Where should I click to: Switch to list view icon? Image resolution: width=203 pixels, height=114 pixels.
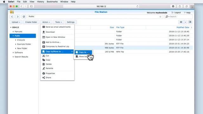click(181, 22)
